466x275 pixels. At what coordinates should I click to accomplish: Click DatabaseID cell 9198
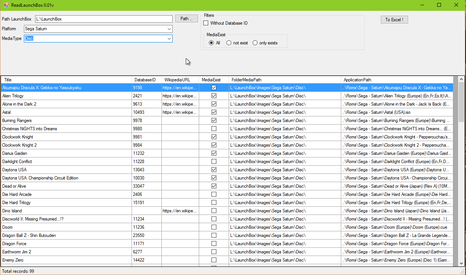[x=147, y=88]
